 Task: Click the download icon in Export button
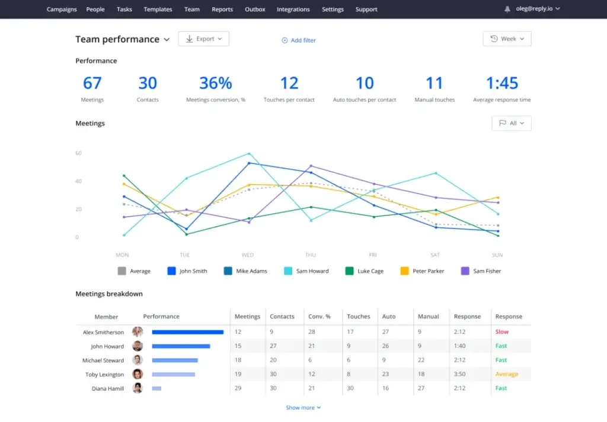coord(190,39)
